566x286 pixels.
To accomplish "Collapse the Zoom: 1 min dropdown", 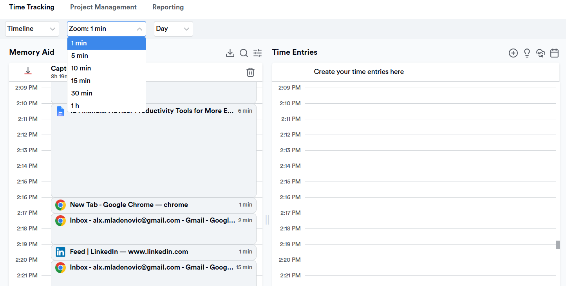I will point(107,29).
